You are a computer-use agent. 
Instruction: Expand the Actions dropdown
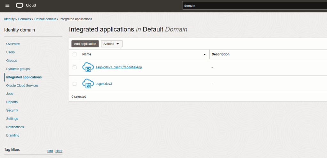point(112,44)
